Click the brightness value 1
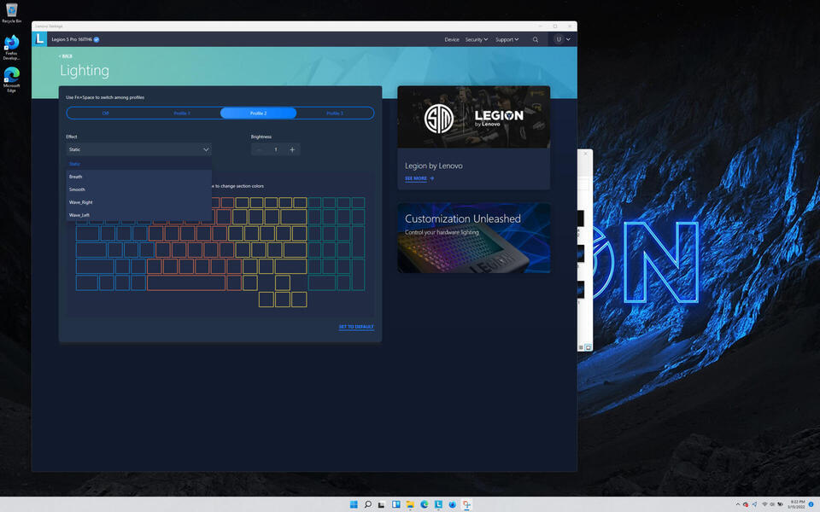 click(276, 150)
